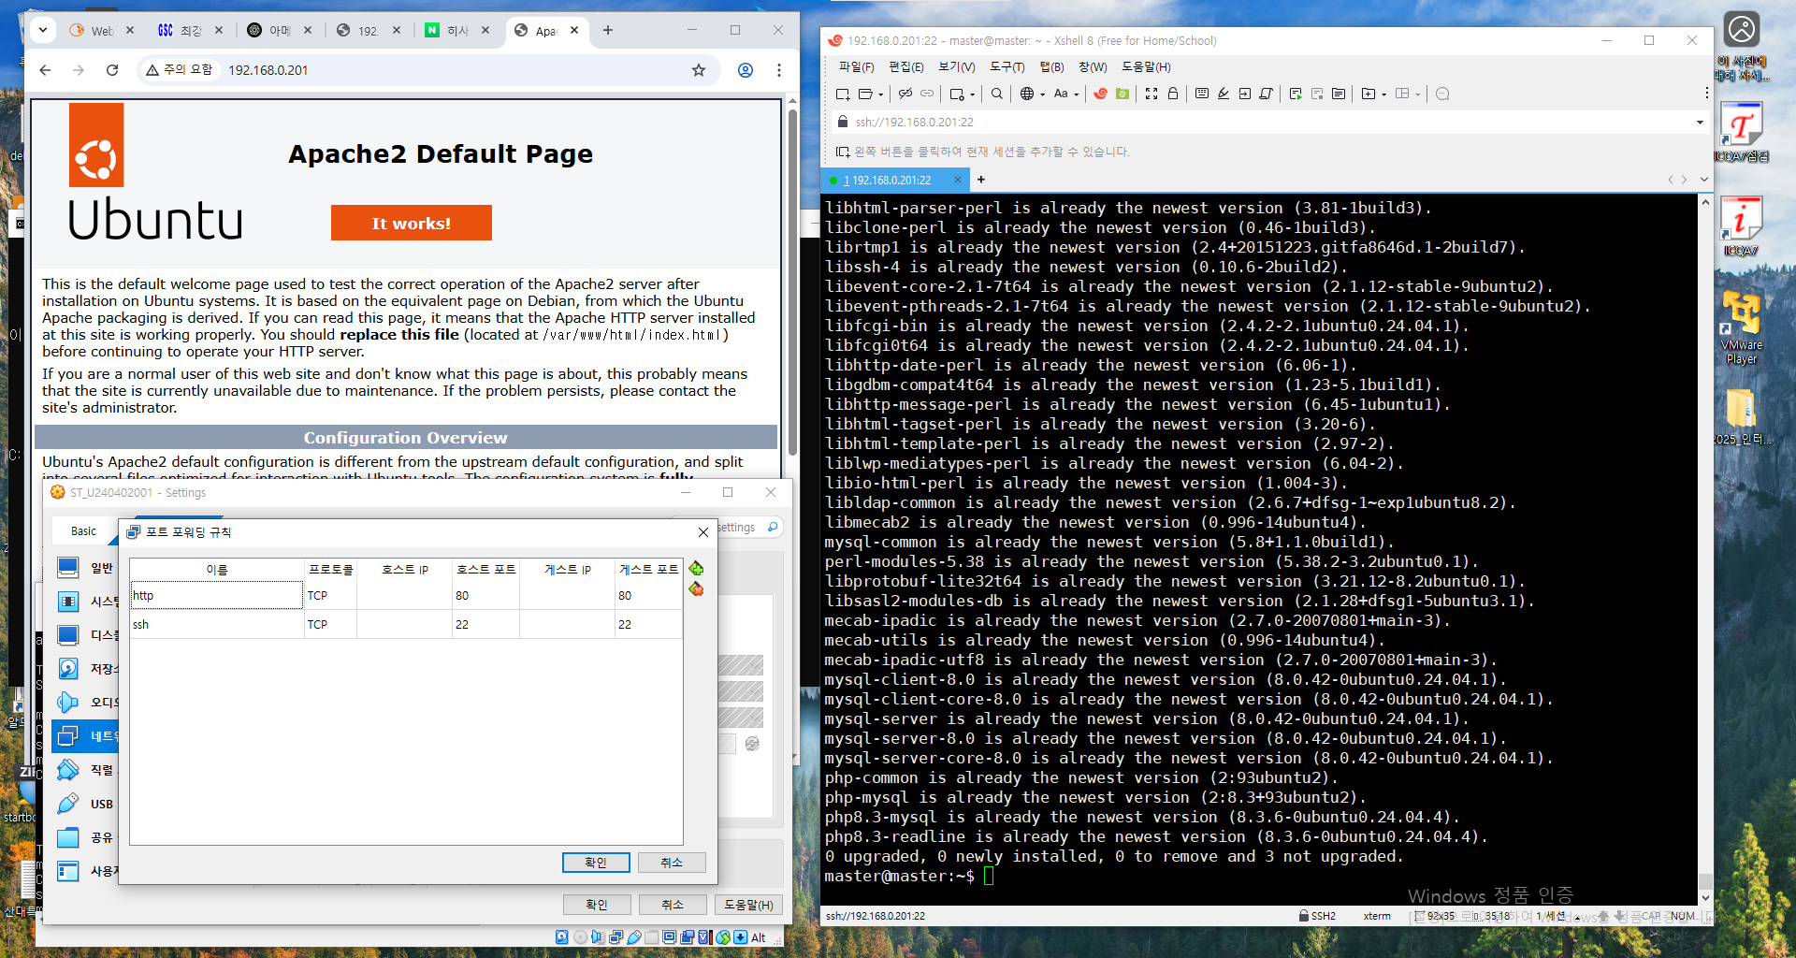The height and width of the screenshot is (958, 1796).
Task: Cancel port forwarding dialog with 취소
Action: 672,863
